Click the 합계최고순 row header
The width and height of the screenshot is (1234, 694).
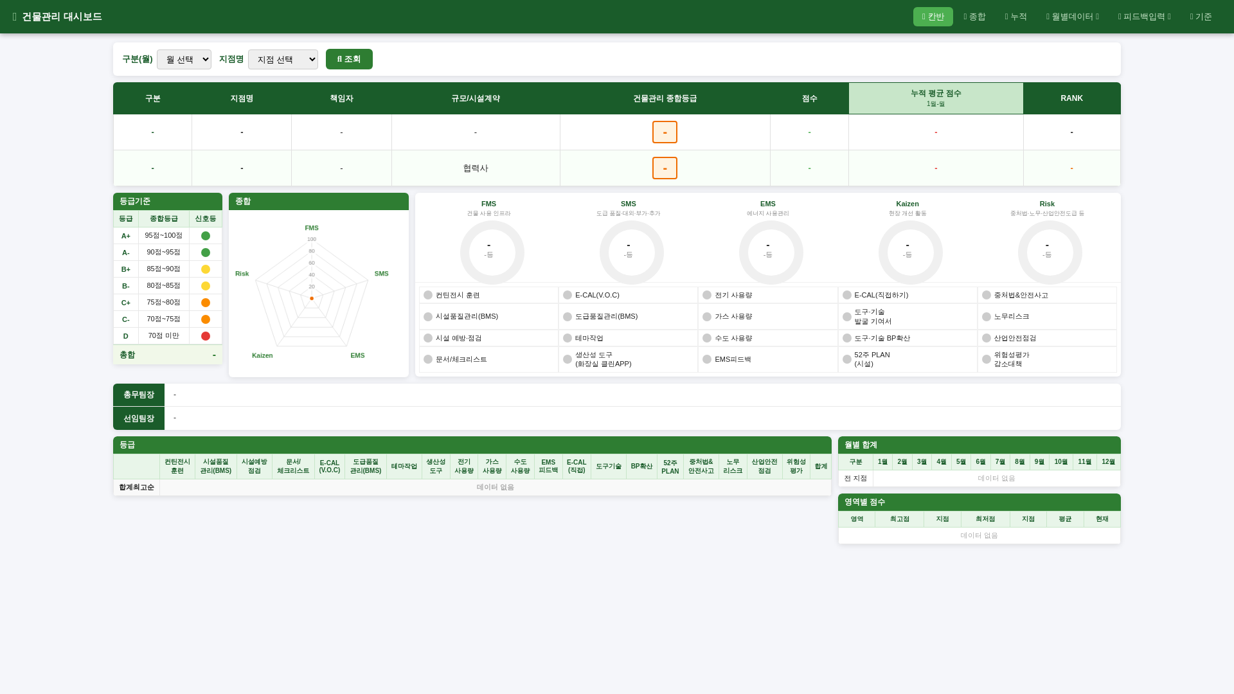tap(136, 487)
